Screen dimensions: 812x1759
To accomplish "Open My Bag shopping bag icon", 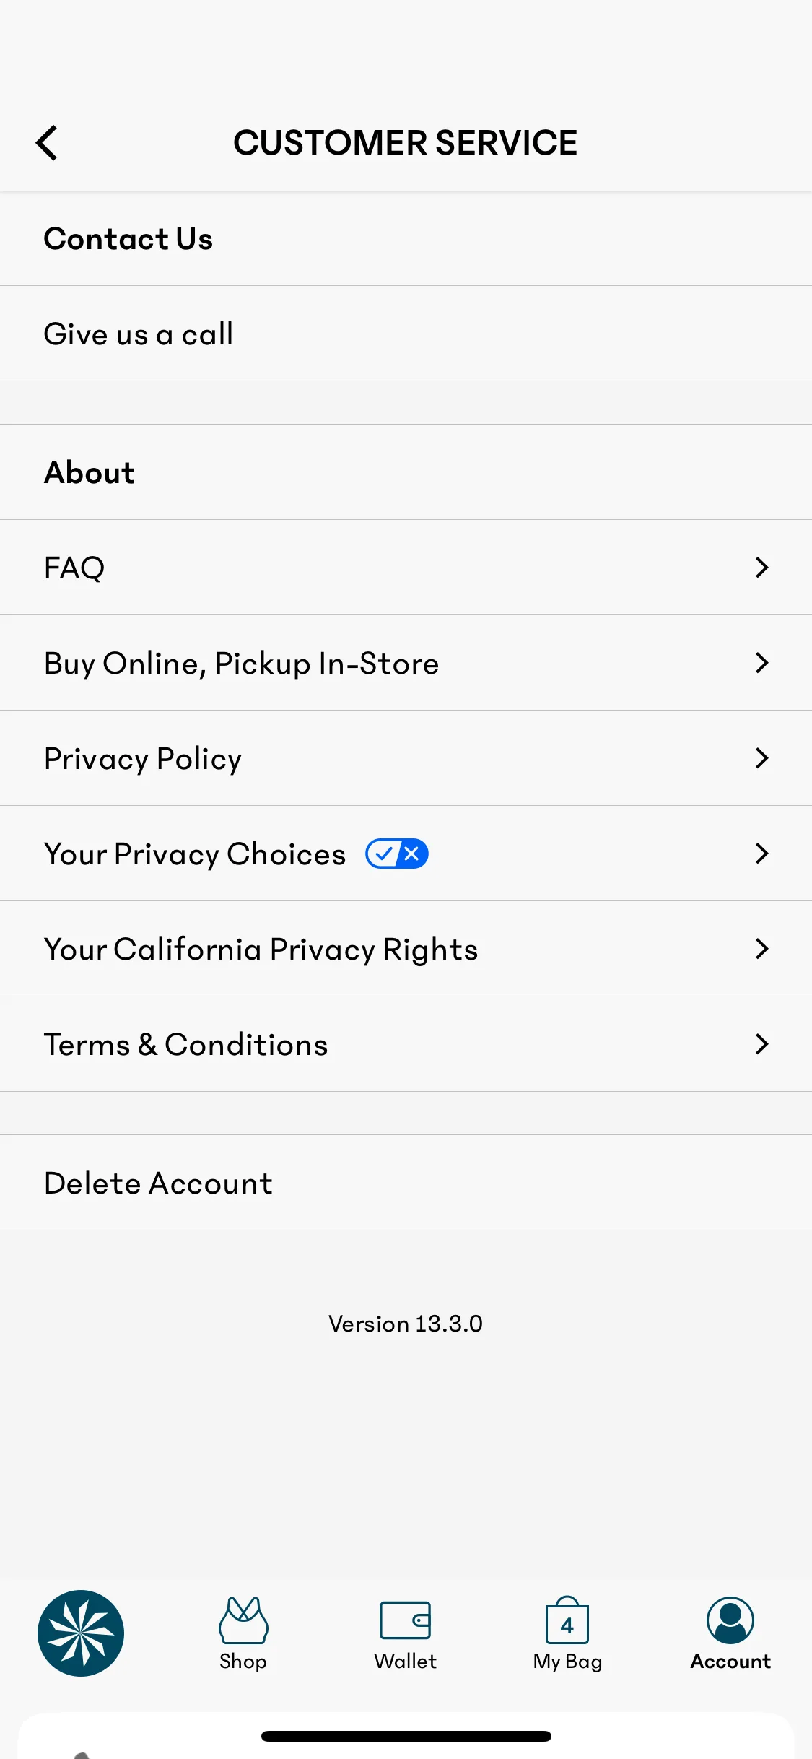I will (567, 1620).
